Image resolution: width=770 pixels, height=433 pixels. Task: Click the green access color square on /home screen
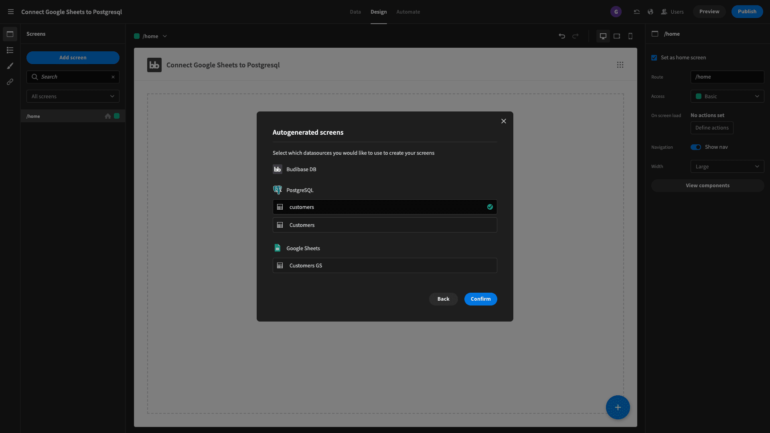coord(117,116)
